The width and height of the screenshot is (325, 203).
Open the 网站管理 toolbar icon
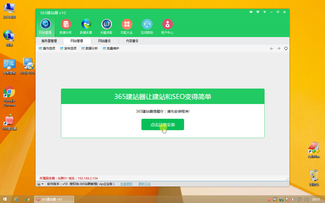[45, 27]
